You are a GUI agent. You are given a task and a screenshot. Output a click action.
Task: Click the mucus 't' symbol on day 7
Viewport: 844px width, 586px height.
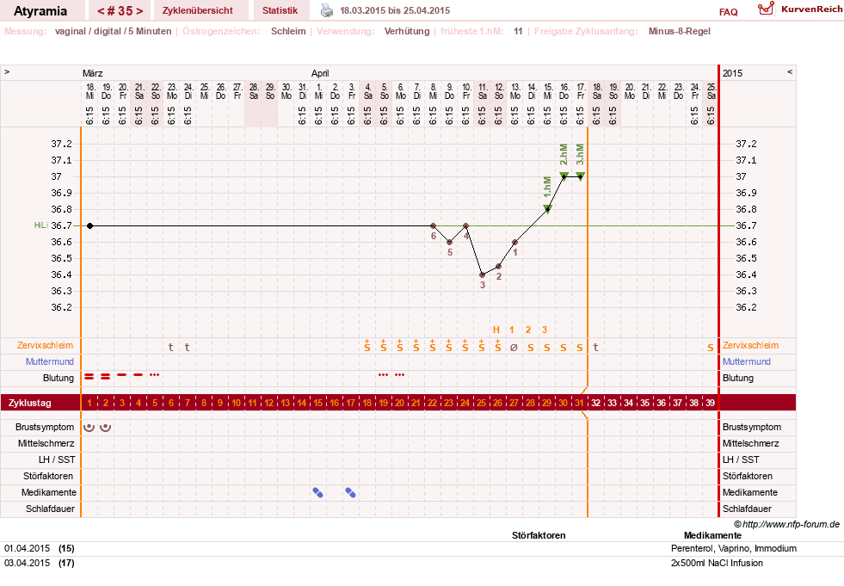187,347
